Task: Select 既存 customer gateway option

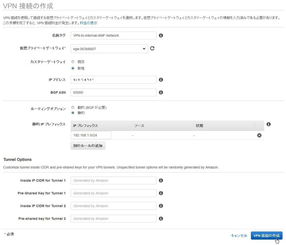Action: pos(73,62)
